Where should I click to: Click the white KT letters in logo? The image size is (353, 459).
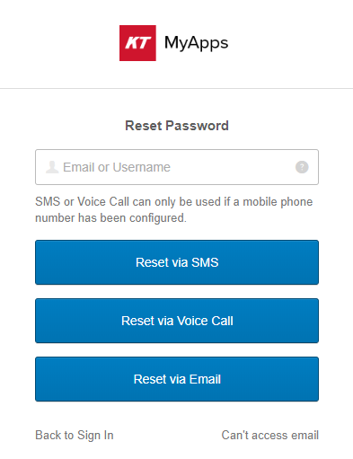137,43
